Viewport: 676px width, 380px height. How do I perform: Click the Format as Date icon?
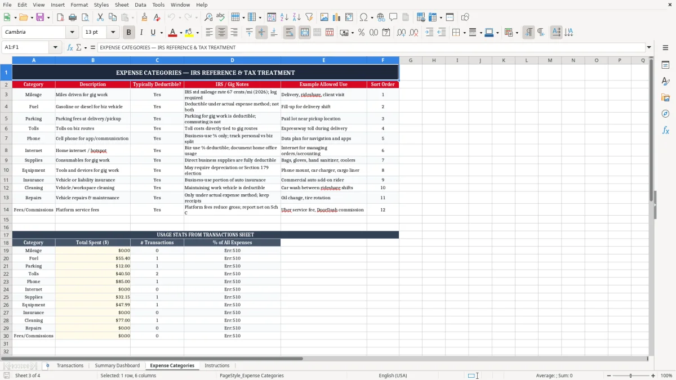click(x=386, y=33)
